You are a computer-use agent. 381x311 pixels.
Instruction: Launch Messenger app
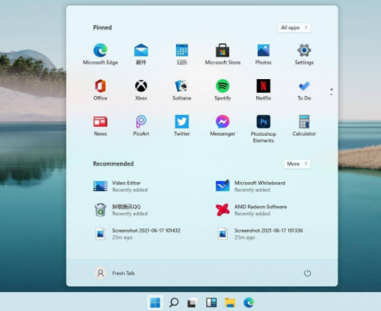pos(223,125)
